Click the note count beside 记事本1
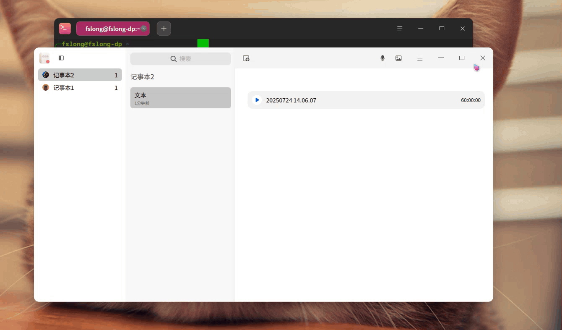This screenshot has width=562, height=330. coord(116,88)
